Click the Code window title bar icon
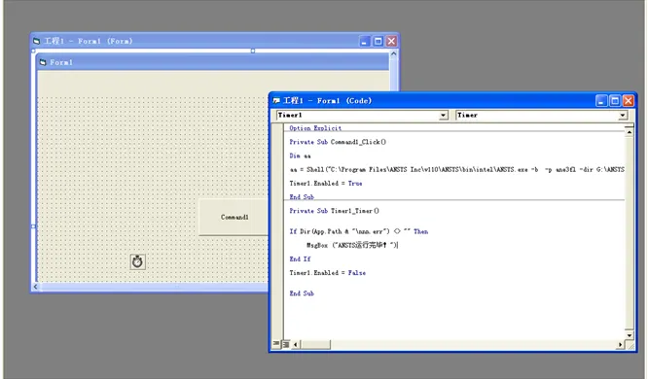This screenshot has height=379, width=648. [276, 100]
